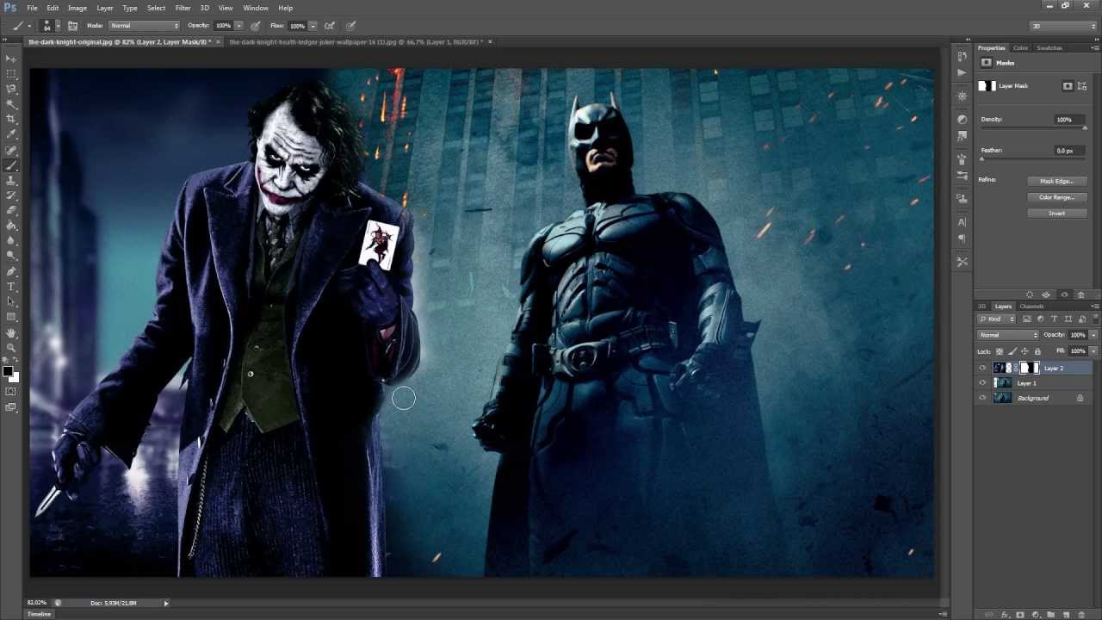Open the Flow slider arrow in options bar
The width and height of the screenshot is (1102, 620).
tap(313, 26)
